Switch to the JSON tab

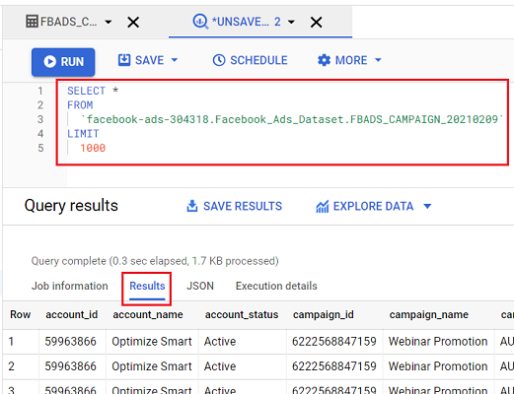(x=200, y=286)
